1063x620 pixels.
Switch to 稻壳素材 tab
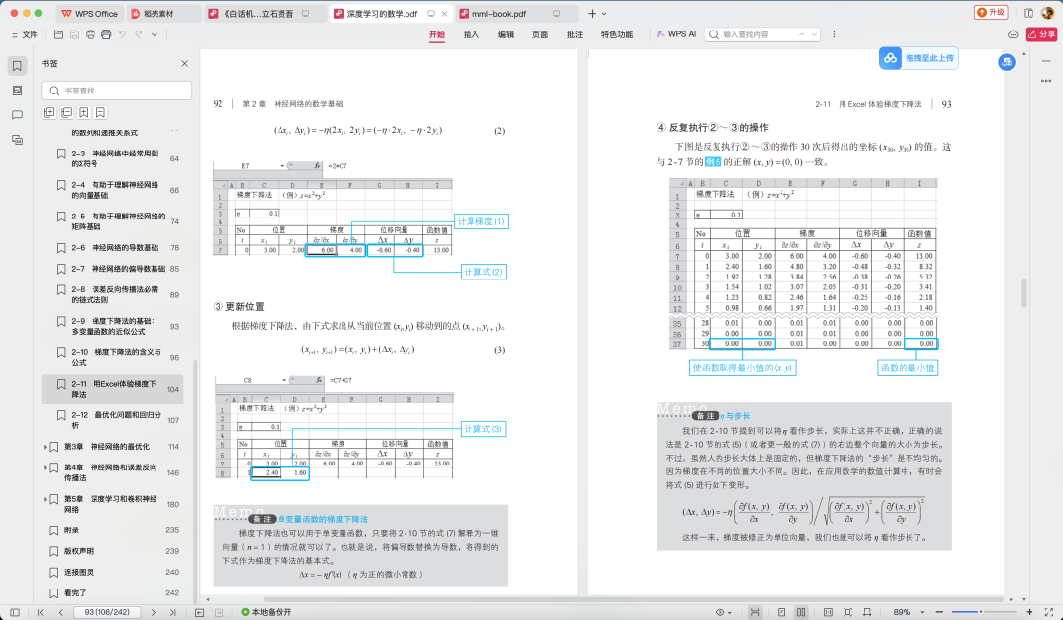(163, 14)
